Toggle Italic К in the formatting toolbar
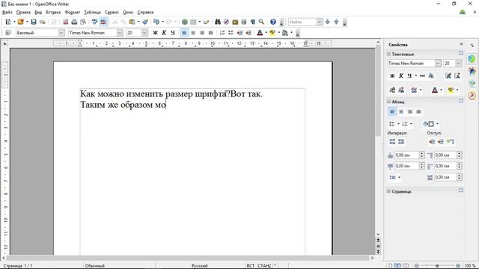Screen dimensions: 479x269 tap(164, 33)
